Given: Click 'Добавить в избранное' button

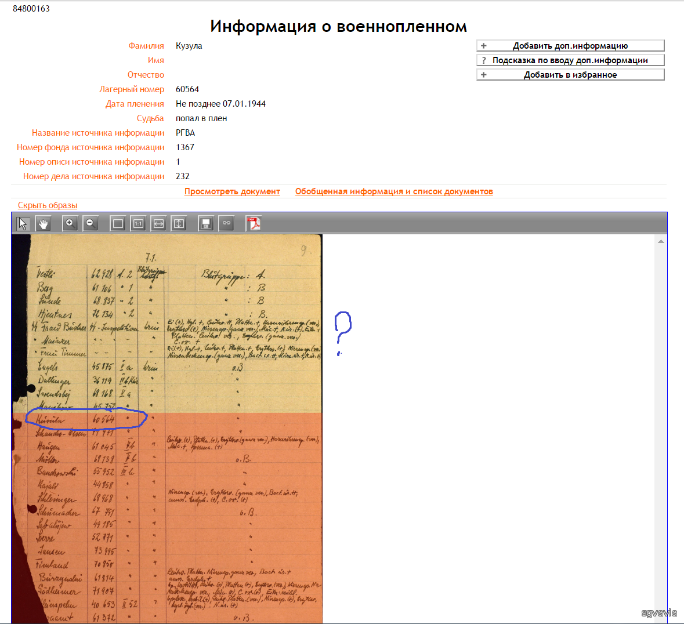Looking at the screenshot, I should click(x=571, y=75).
